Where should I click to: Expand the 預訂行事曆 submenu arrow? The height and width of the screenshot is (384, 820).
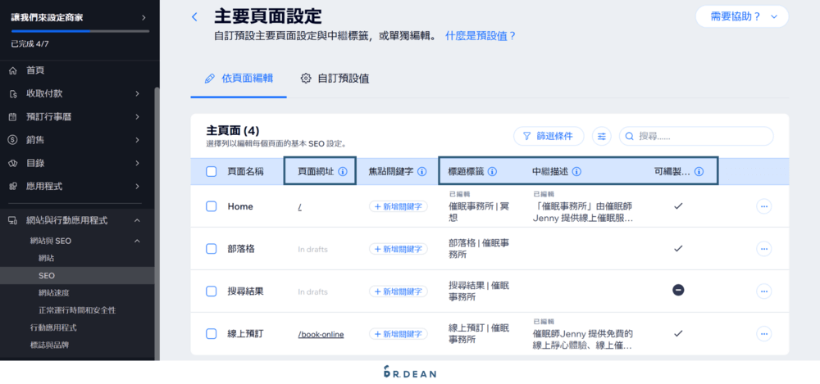click(x=137, y=117)
